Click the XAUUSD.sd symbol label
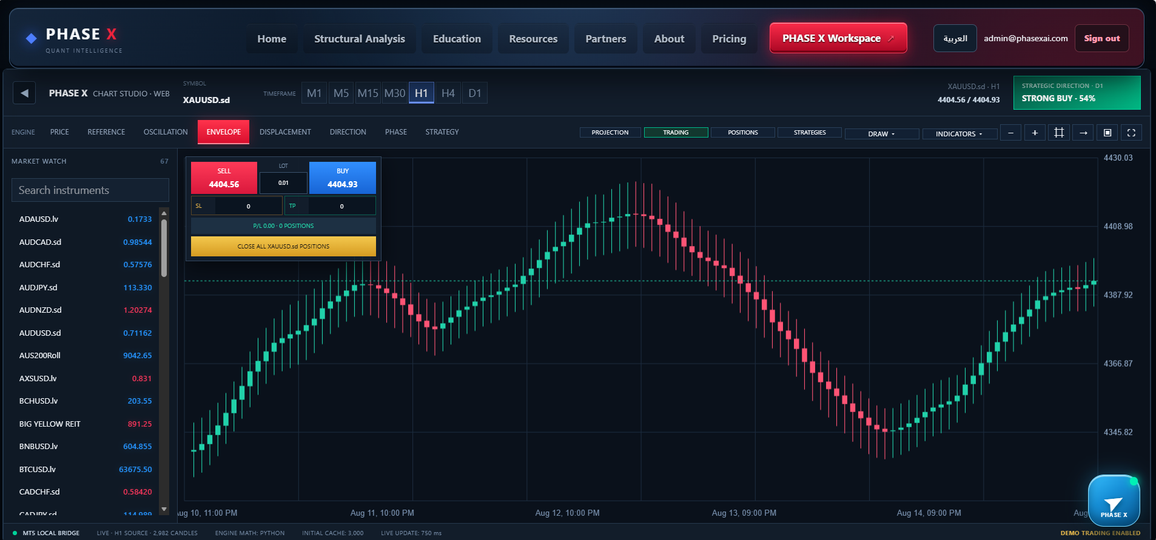Screen dimensions: 1156x540 click(x=206, y=100)
